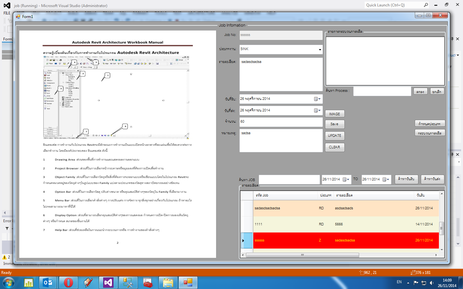Show hidden system tray icons
This screenshot has height=289, width=463.
pyautogui.click(x=408, y=283)
